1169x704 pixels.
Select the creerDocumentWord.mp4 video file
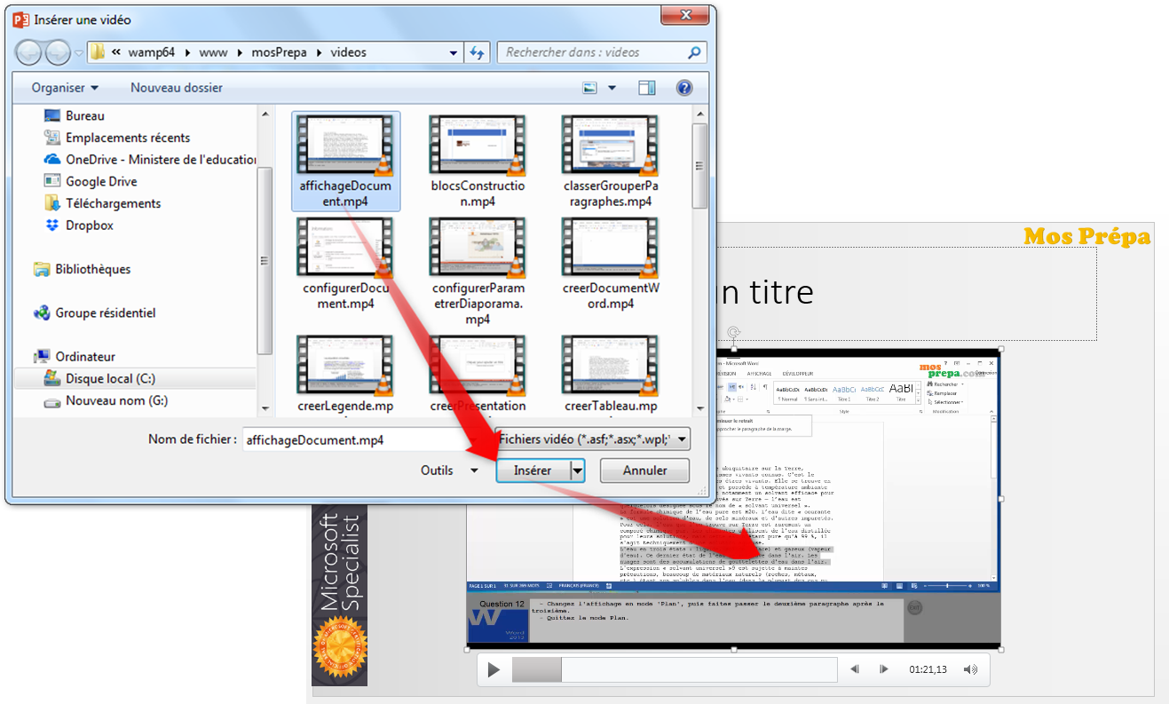point(611,265)
